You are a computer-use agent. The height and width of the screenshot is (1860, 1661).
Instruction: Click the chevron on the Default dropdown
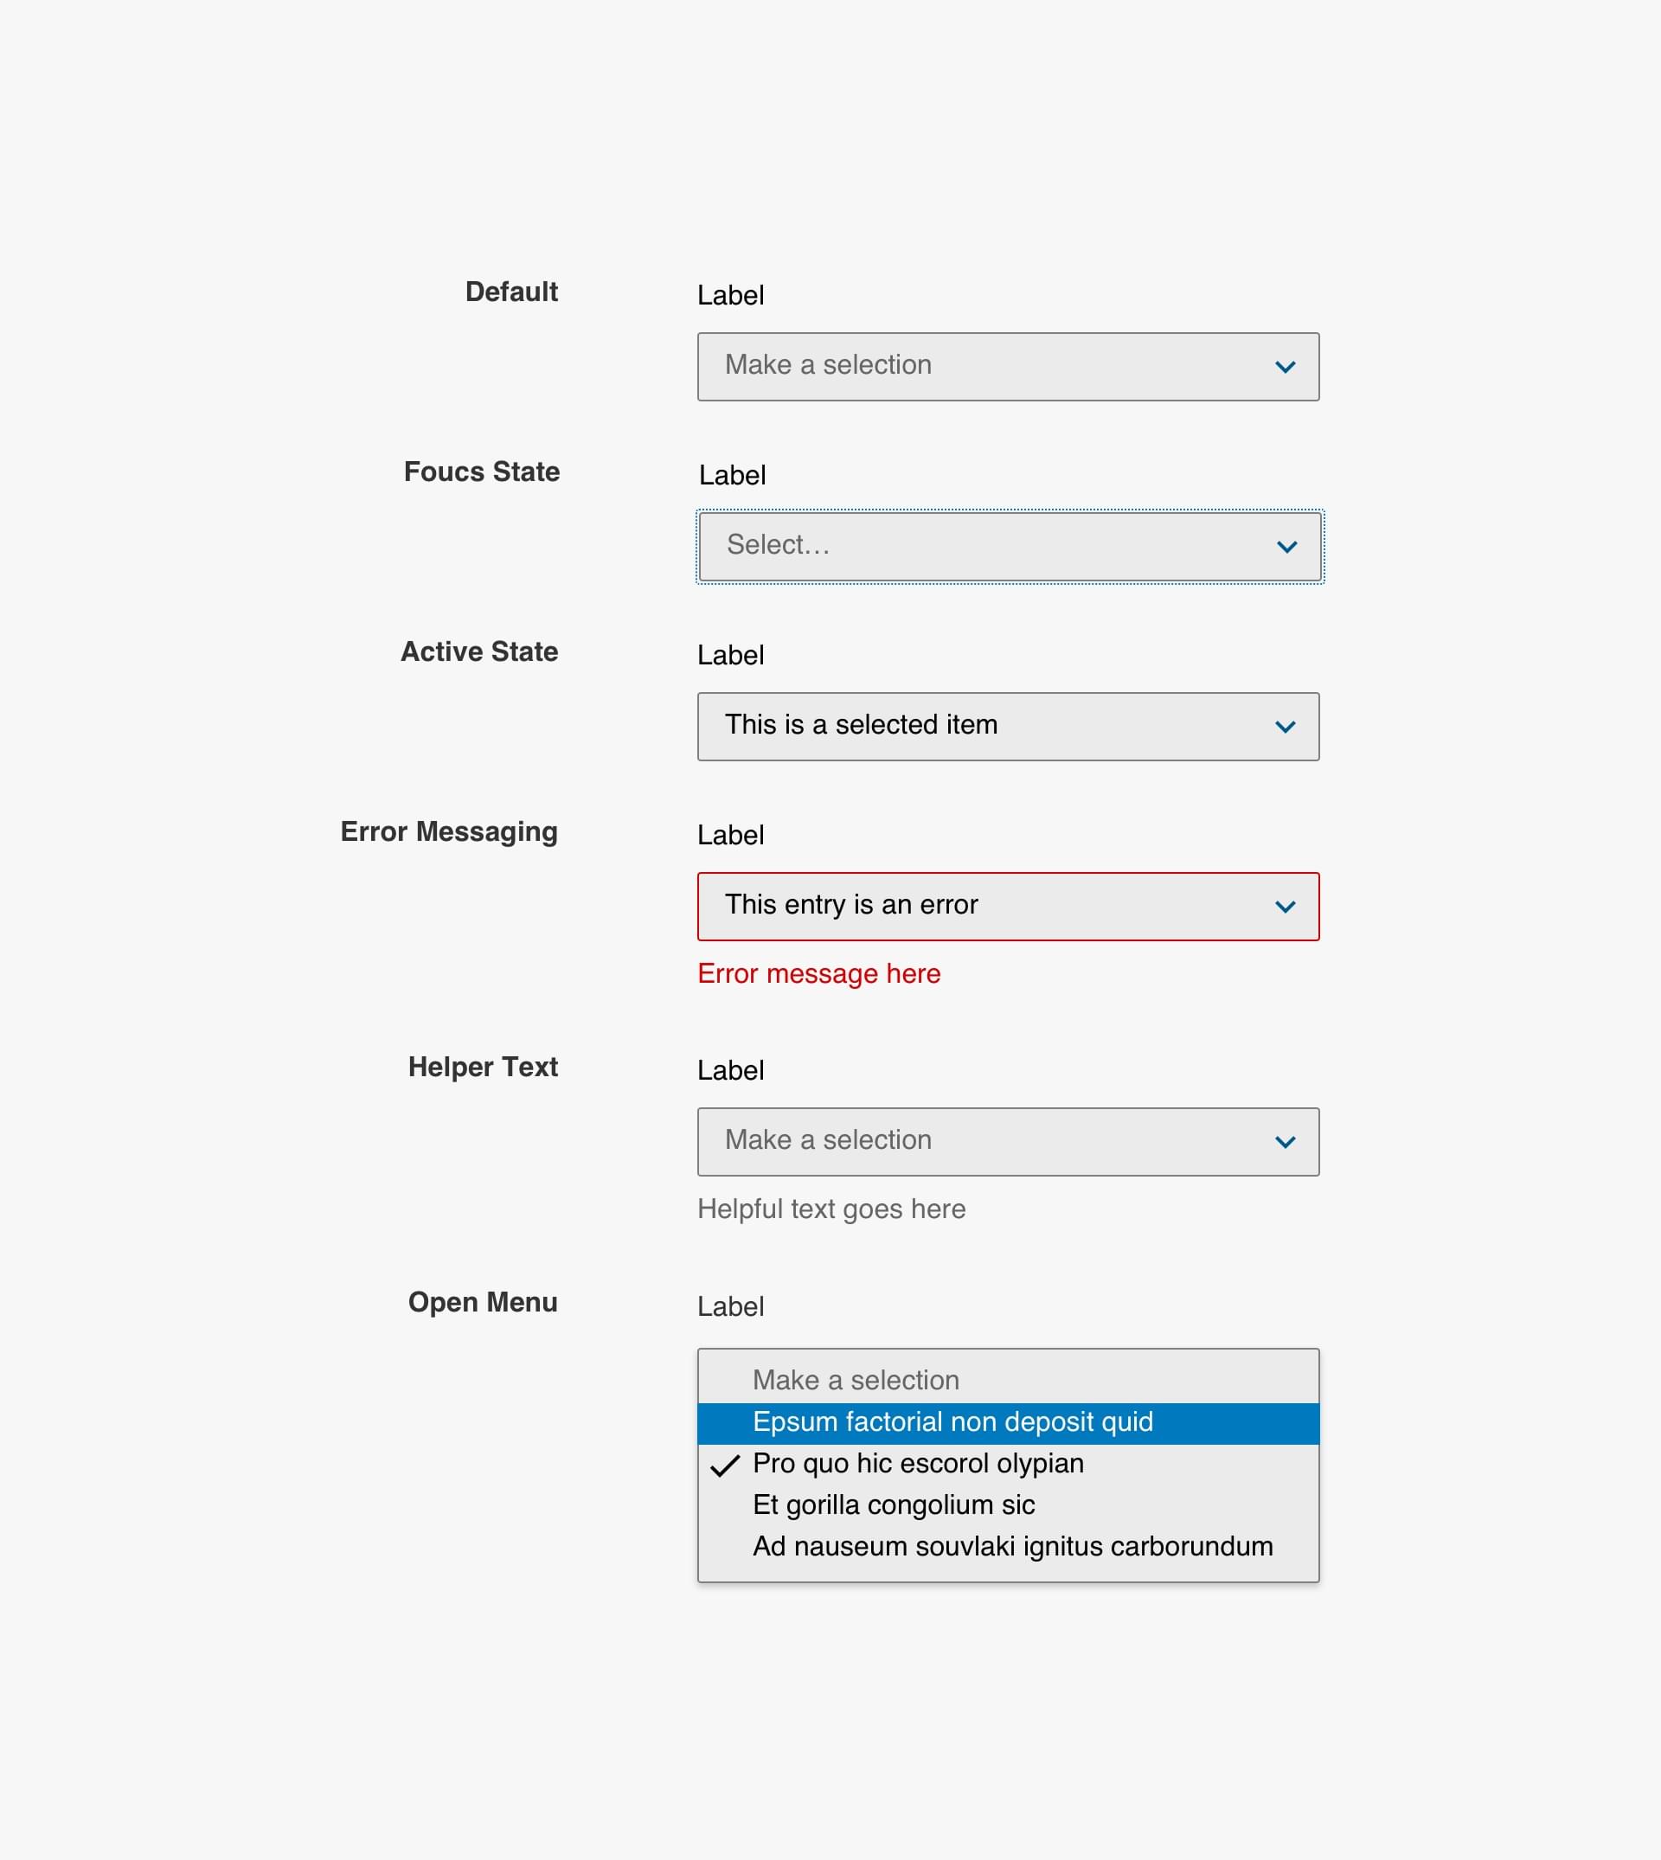pos(1285,367)
